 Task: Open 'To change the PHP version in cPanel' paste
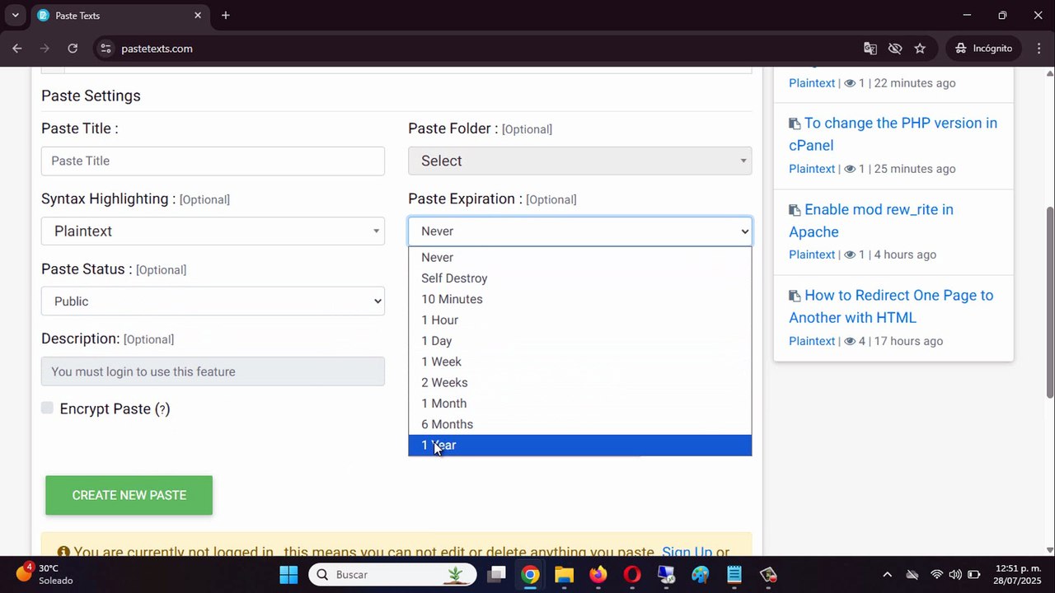click(893, 134)
